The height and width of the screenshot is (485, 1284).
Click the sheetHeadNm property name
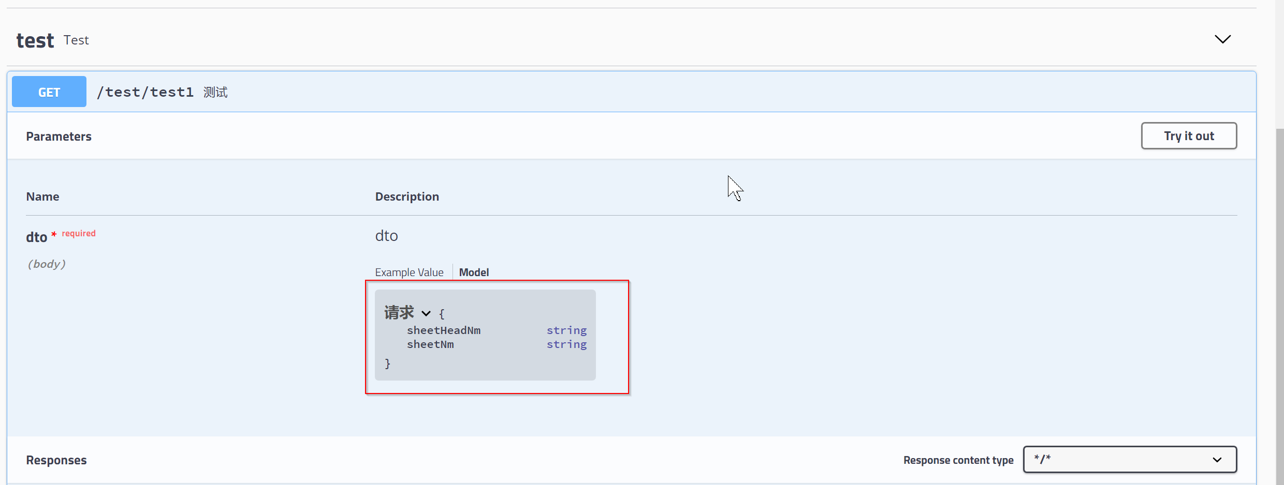(x=444, y=330)
